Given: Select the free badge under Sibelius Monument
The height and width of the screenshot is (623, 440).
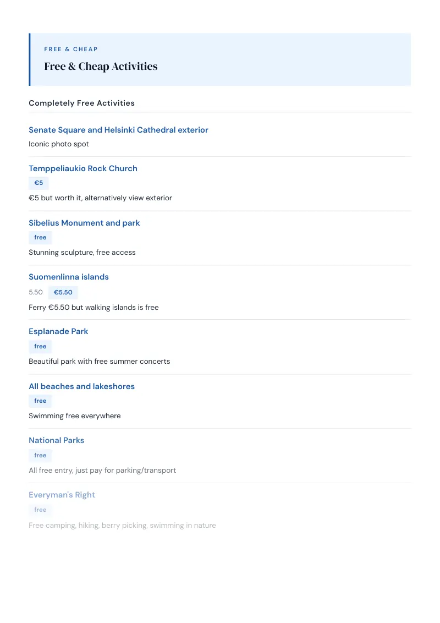Looking at the screenshot, I should [40, 238].
